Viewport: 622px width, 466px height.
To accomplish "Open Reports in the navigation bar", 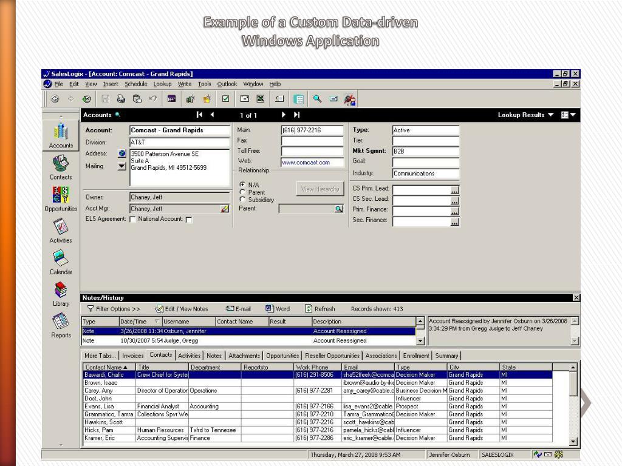I will 61,326.
